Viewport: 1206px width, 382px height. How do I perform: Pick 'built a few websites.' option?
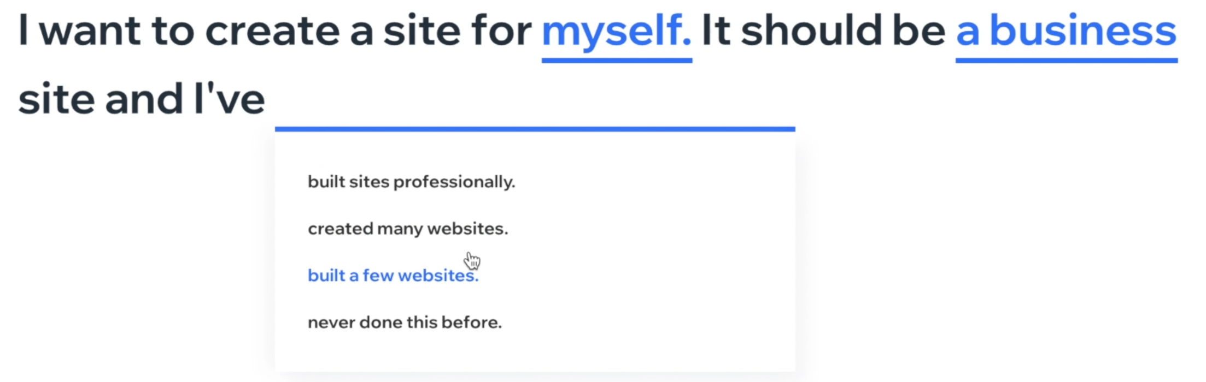[x=393, y=276]
